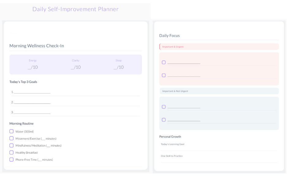Click the Sleep score field
This screenshot has height=177, width=308.
pyautogui.click(x=118, y=67)
